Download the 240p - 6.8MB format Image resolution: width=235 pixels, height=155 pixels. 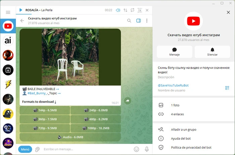click(96, 110)
